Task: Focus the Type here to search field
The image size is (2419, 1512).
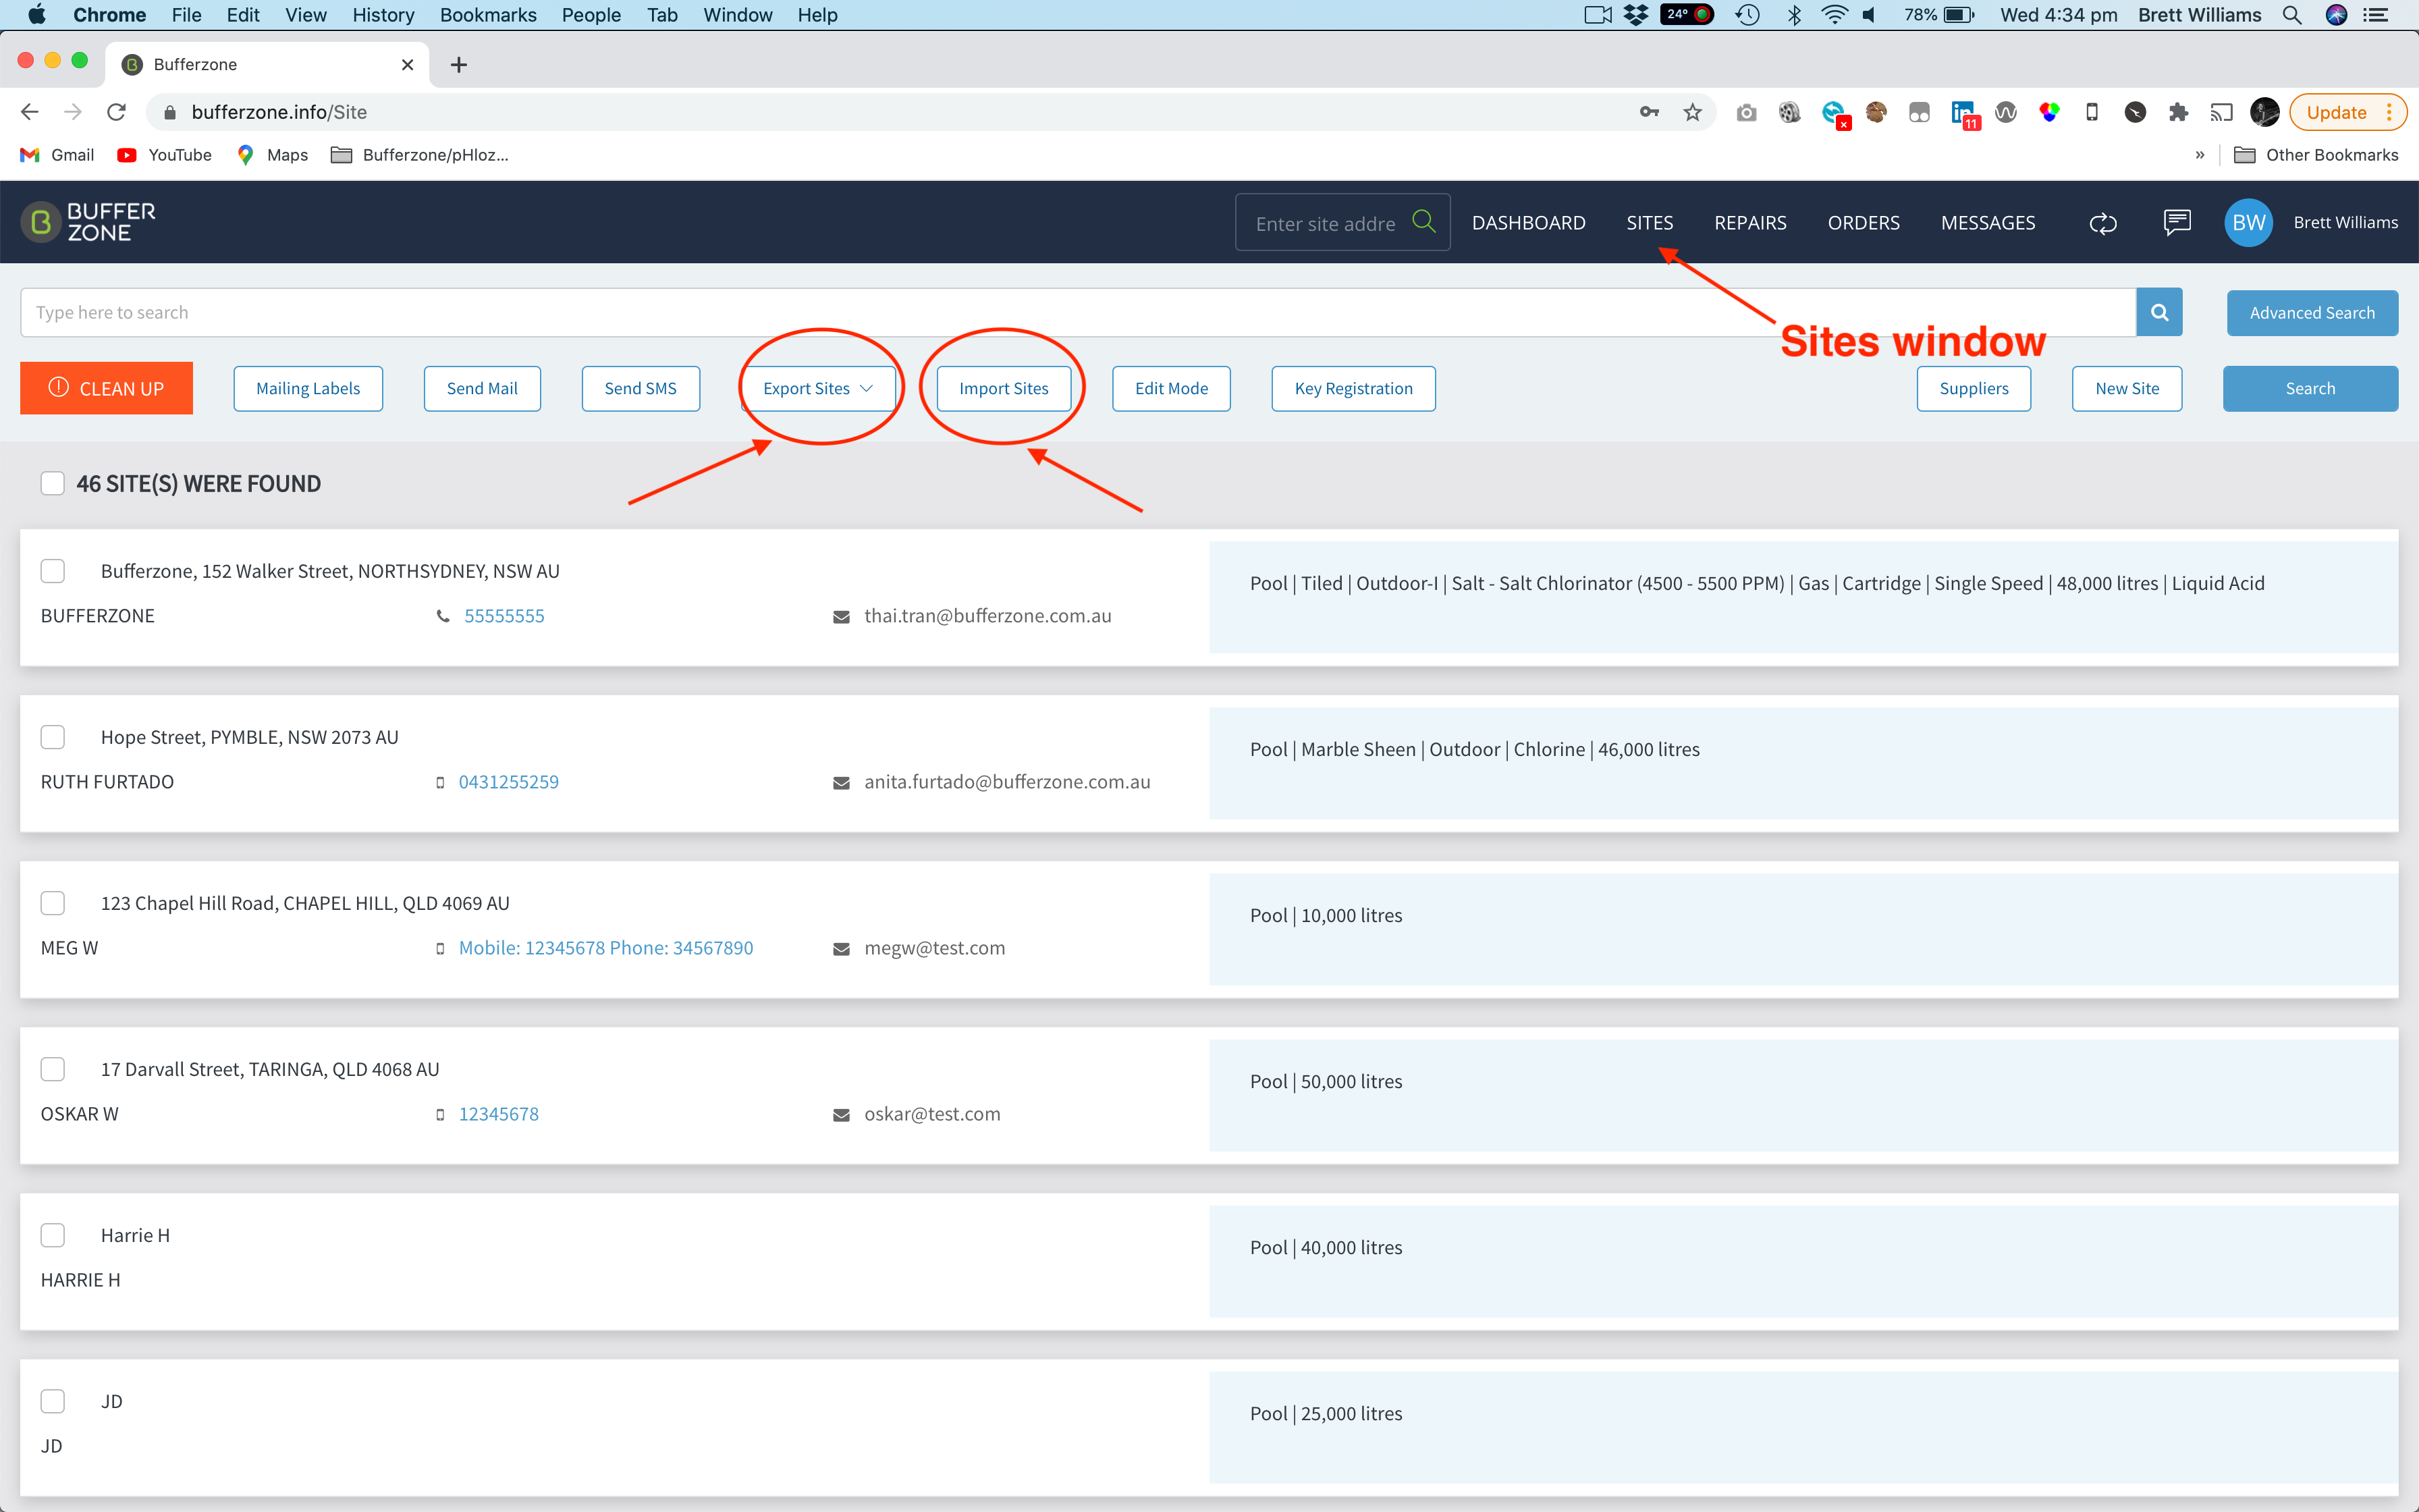Action: (1078, 312)
